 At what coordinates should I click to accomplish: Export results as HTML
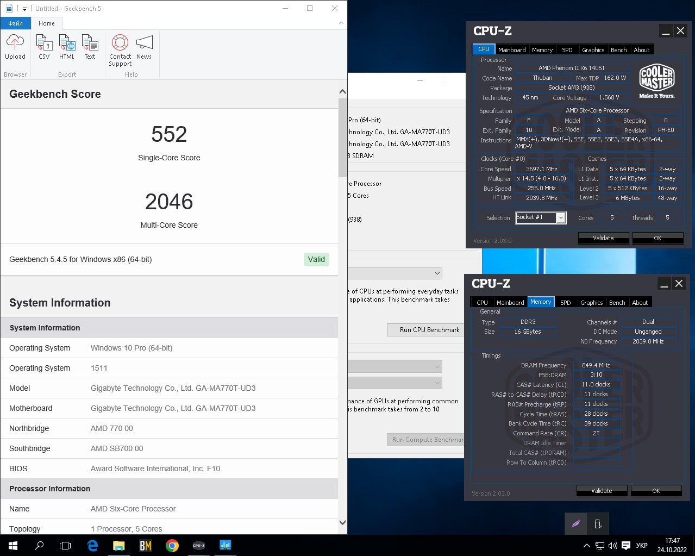67,47
